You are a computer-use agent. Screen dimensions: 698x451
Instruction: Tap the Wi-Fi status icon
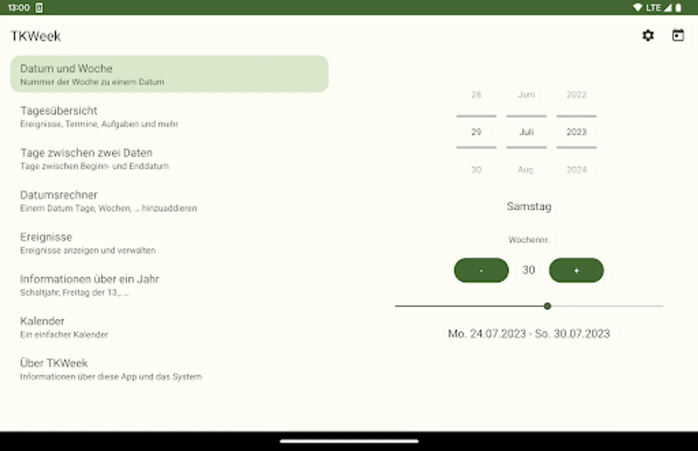coord(638,8)
